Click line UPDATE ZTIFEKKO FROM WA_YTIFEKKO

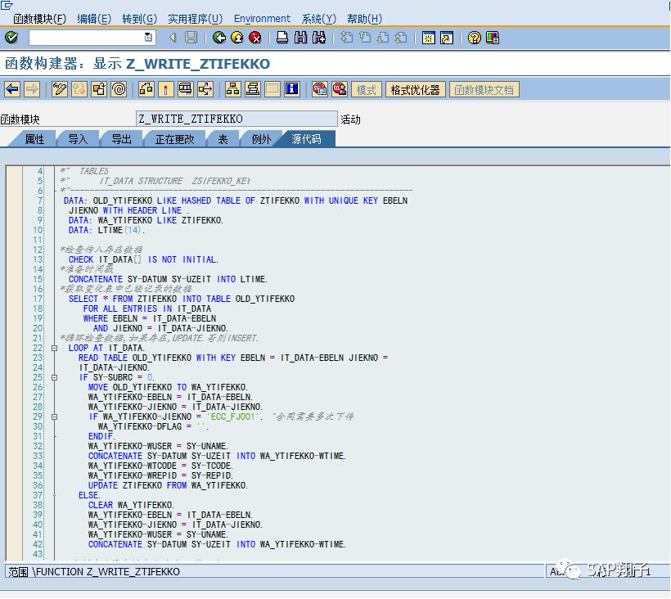coord(168,485)
